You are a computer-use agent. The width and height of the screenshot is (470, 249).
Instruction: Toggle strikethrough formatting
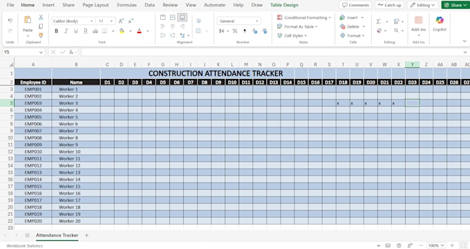tap(95, 31)
